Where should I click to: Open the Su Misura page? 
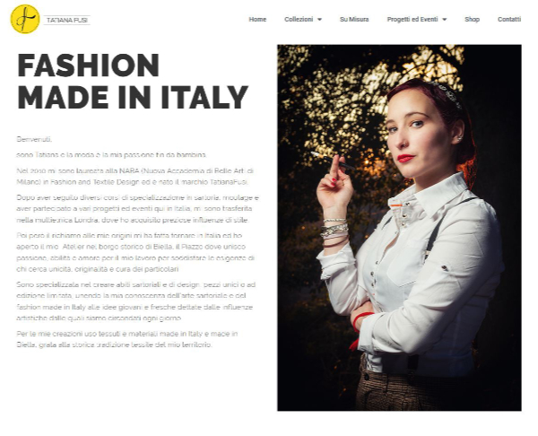(x=354, y=20)
